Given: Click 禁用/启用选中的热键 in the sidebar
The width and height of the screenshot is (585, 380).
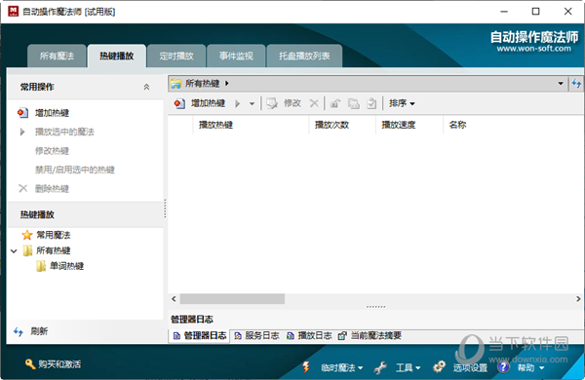Looking at the screenshot, I should coord(75,170).
